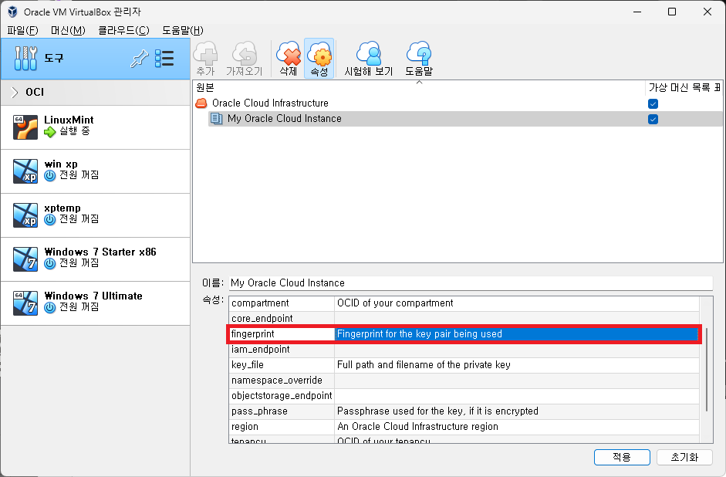Select the LinuxMint VM icon

25,127
